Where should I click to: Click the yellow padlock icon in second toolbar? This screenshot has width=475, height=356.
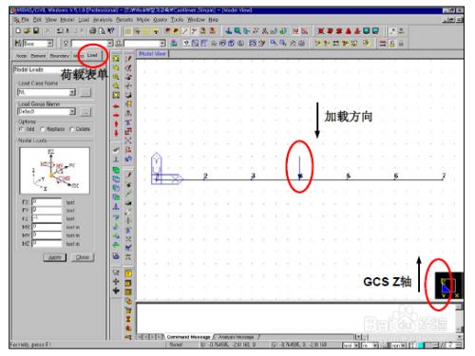tap(392, 44)
